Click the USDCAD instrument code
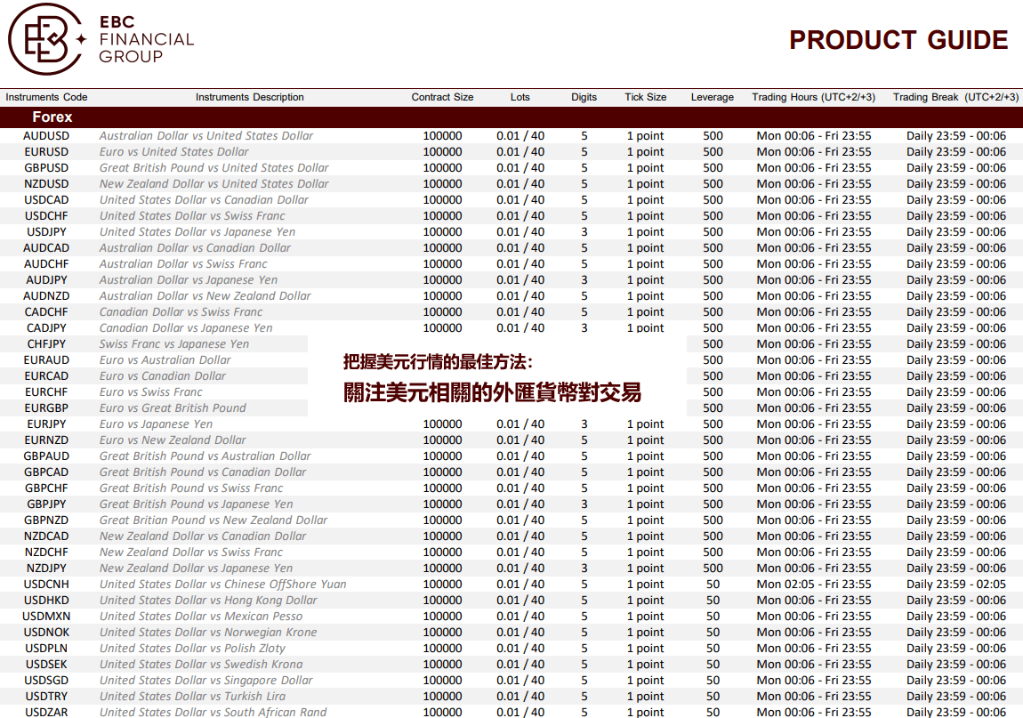This screenshot has height=718, width=1023. (x=46, y=199)
